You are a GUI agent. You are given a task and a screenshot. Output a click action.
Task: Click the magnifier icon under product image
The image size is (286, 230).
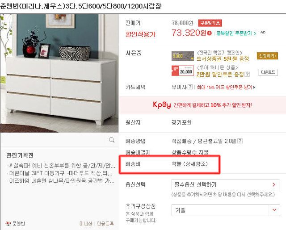pyautogui.click(x=112, y=140)
